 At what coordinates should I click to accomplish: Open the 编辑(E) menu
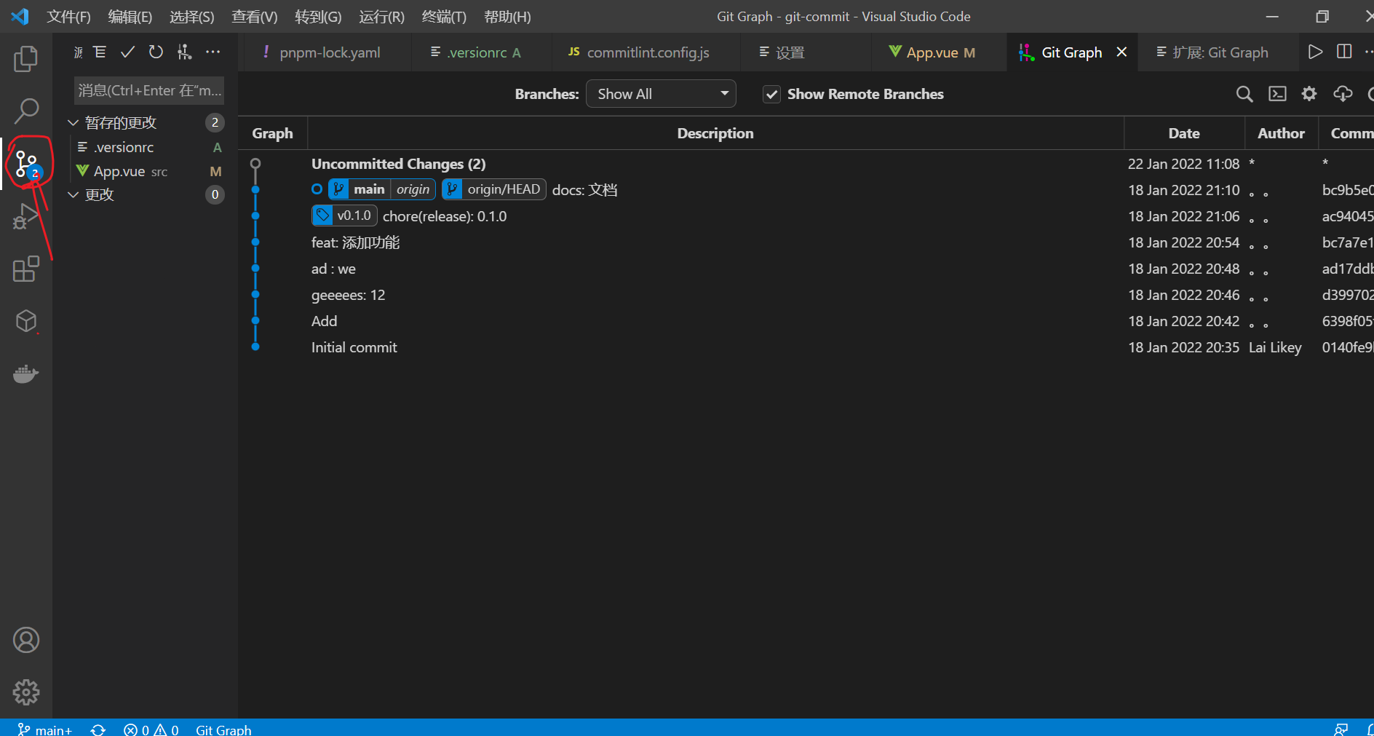(x=130, y=17)
